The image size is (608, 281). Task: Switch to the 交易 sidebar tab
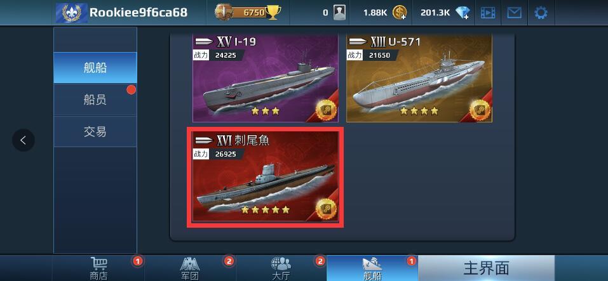pos(95,131)
